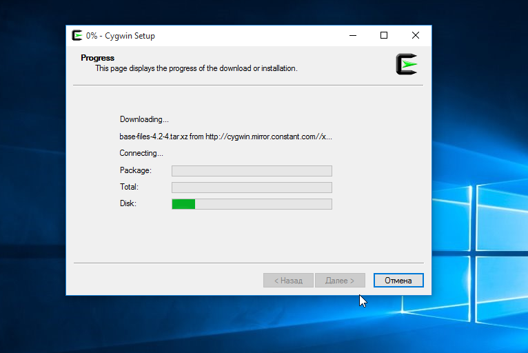The width and height of the screenshot is (528, 353).
Task: Click the Disk: label
Action: tap(128, 203)
